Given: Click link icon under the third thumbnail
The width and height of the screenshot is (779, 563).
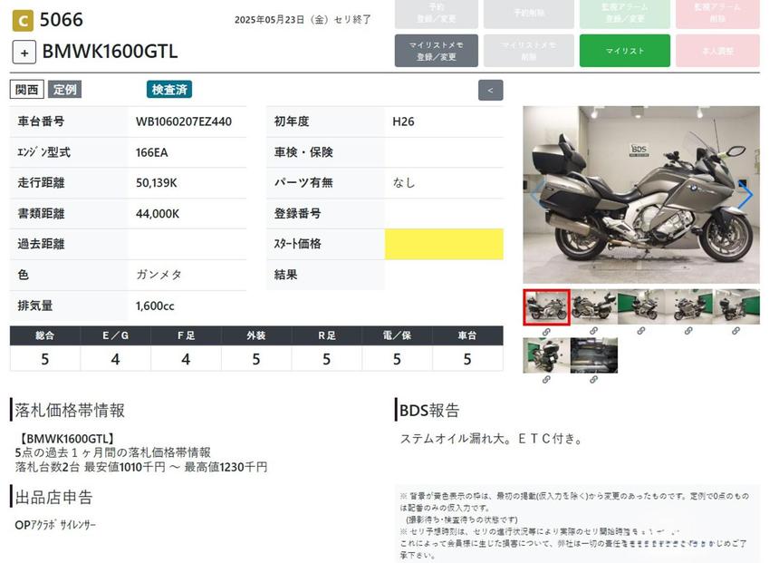Looking at the screenshot, I should click(x=641, y=331).
